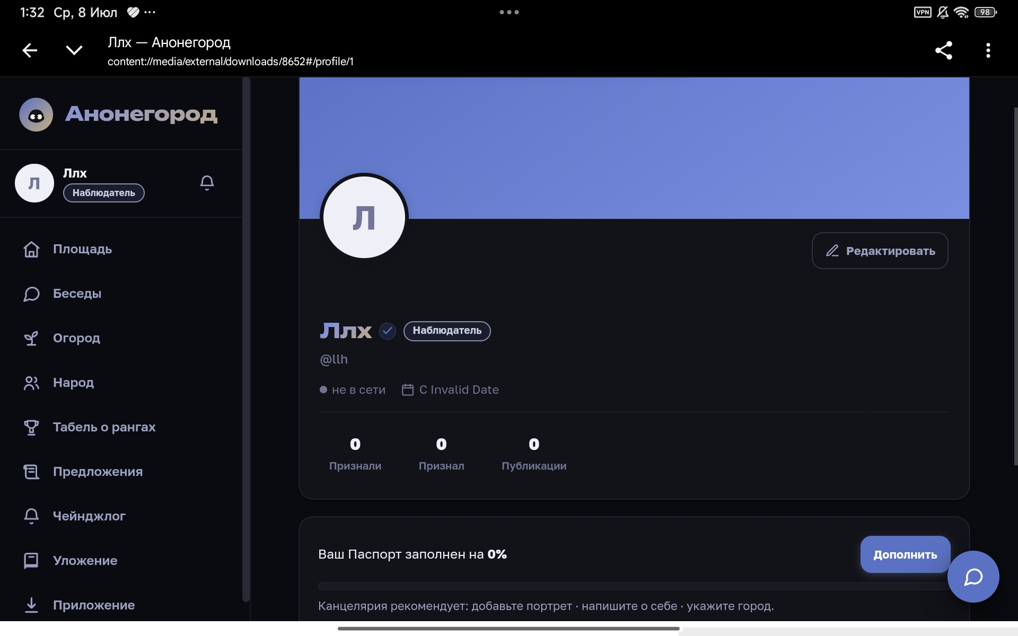Click the Дополнить passport button
This screenshot has height=636, width=1018.
(x=905, y=554)
